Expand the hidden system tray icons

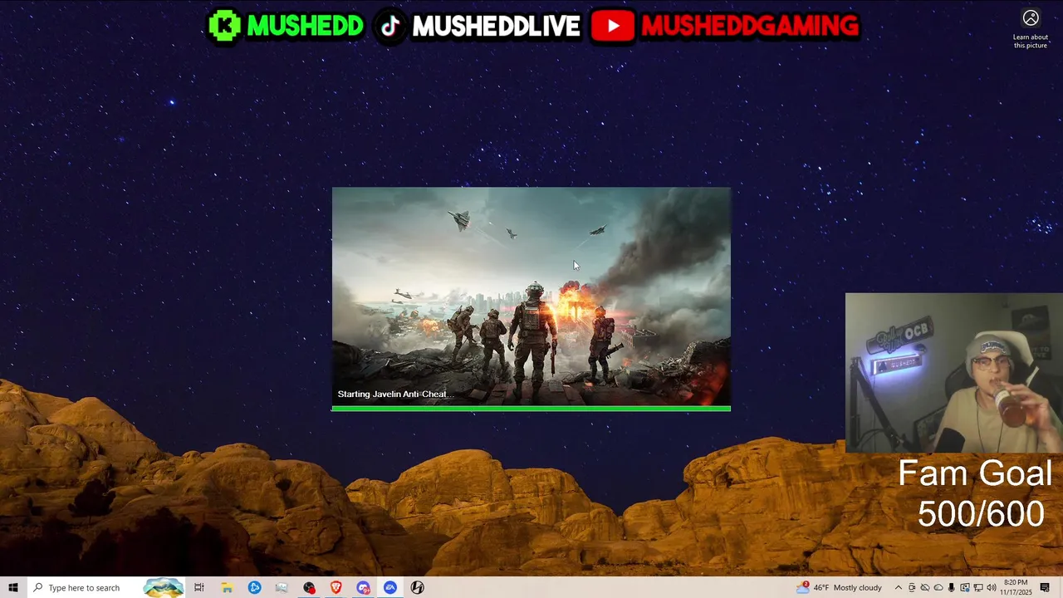[x=899, y=587]
